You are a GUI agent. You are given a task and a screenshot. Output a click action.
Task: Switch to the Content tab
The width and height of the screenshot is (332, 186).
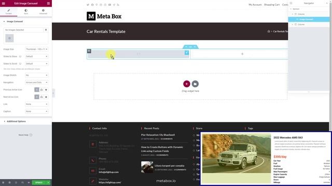pos(9,11)
